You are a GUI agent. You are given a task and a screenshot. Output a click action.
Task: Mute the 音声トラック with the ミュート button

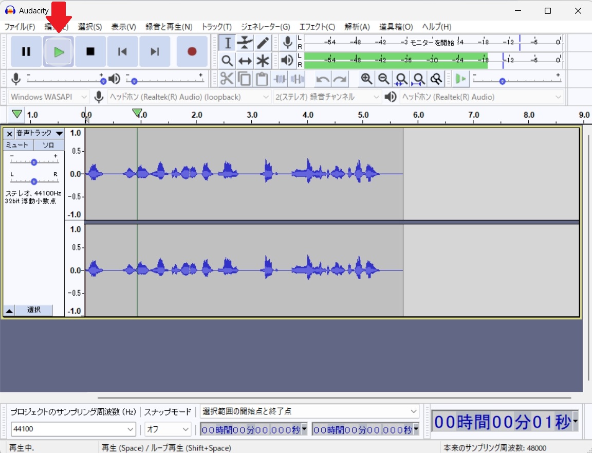click(x=17, y=144)
